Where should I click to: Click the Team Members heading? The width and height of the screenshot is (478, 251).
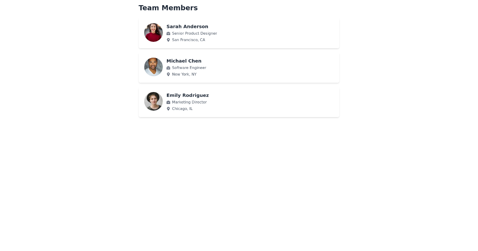click(168, 8)
